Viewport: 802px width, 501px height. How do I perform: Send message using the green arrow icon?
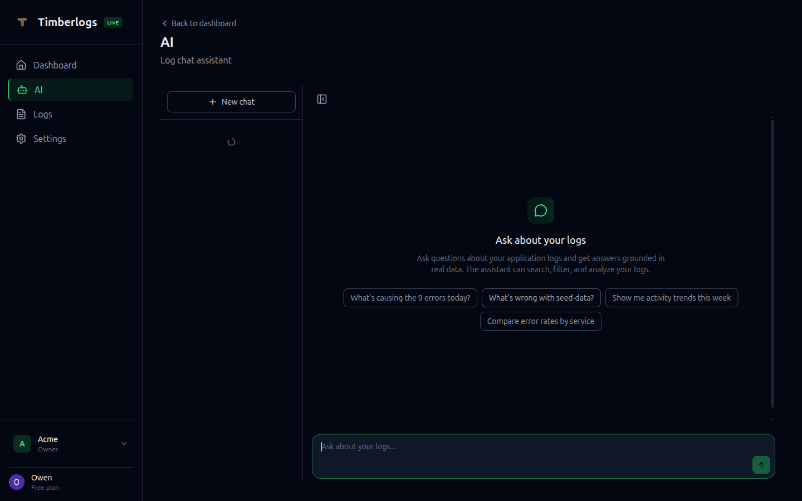click(x=761, y=465)
